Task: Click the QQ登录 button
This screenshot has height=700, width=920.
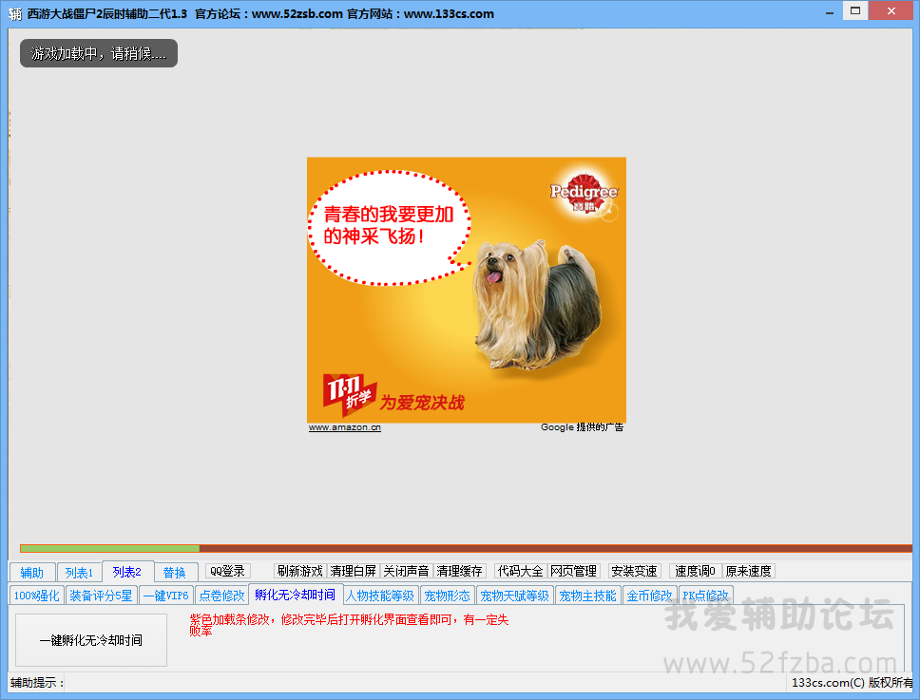Action: pos(228,571)
